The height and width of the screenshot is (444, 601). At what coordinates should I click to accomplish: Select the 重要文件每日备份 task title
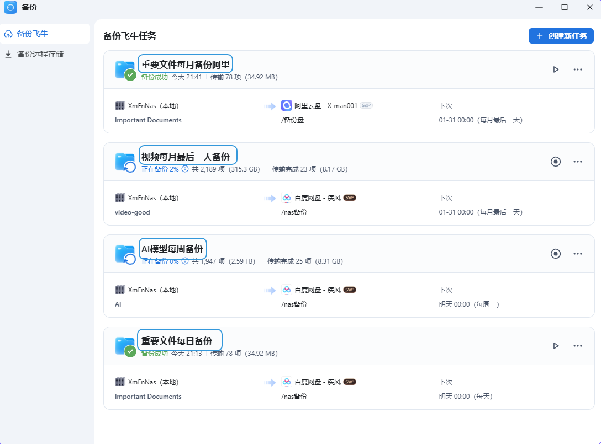(177, 341)
